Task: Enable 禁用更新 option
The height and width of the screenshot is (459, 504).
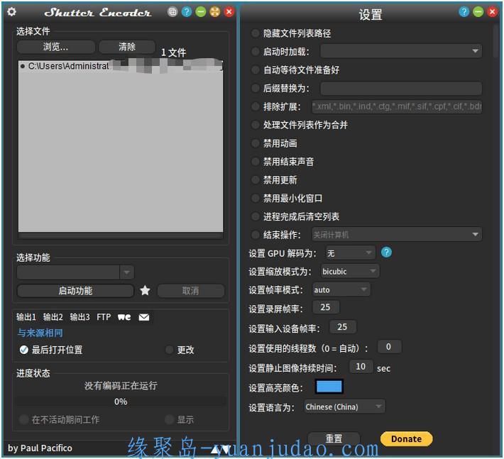Action: pos(256,180)
